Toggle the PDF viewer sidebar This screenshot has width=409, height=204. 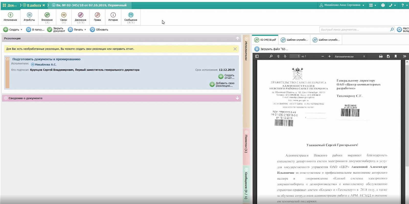[257, 56]
